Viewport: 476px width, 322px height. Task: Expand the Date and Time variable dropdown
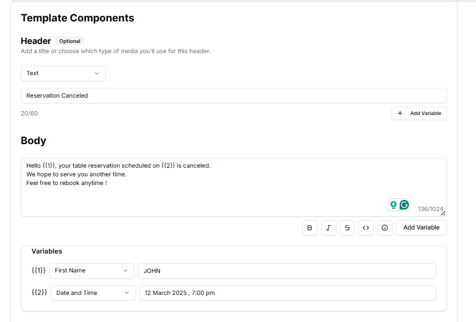pos(93,293)
